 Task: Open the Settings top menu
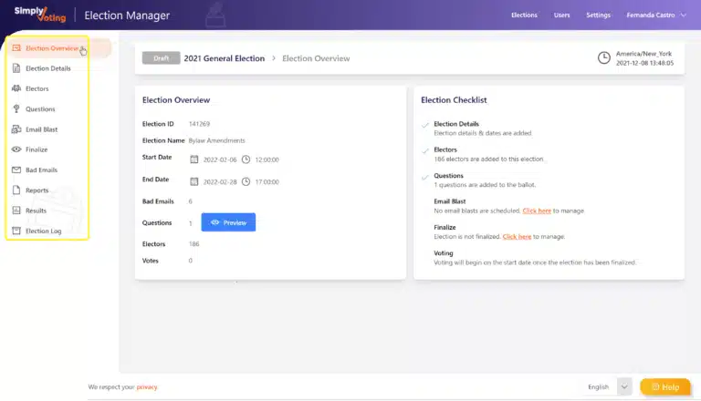(x=598, y=15)
